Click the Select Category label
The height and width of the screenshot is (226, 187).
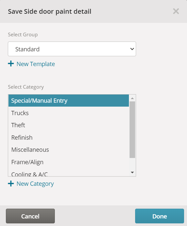[26, 87]
